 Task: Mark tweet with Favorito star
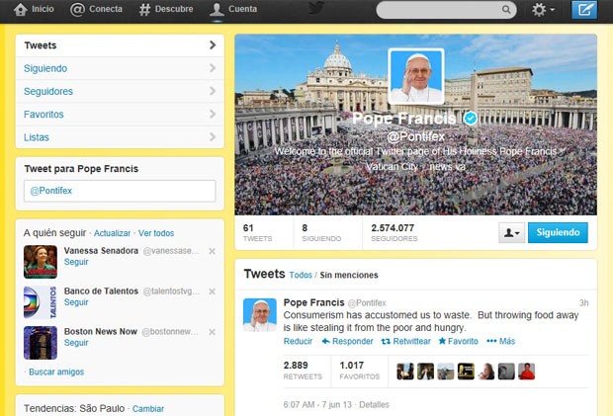tap(458, 341)
